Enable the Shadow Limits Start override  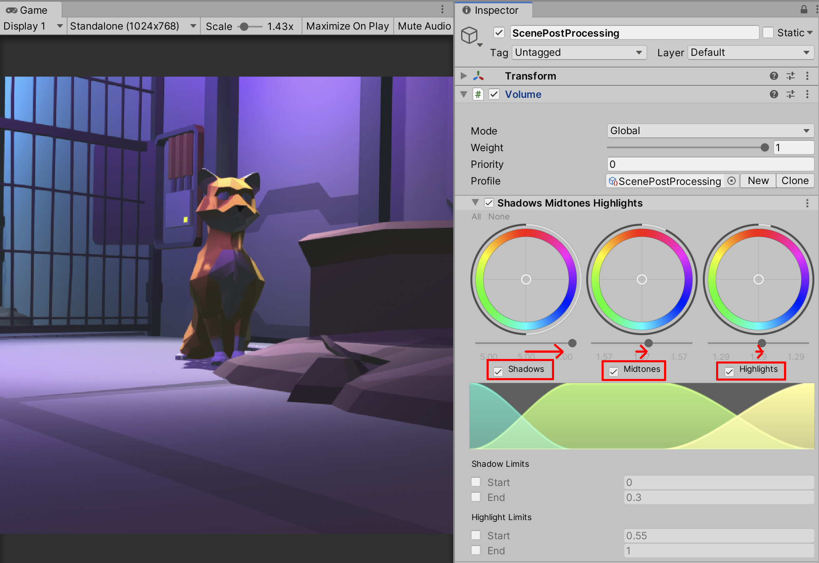(x=476, y=482)
